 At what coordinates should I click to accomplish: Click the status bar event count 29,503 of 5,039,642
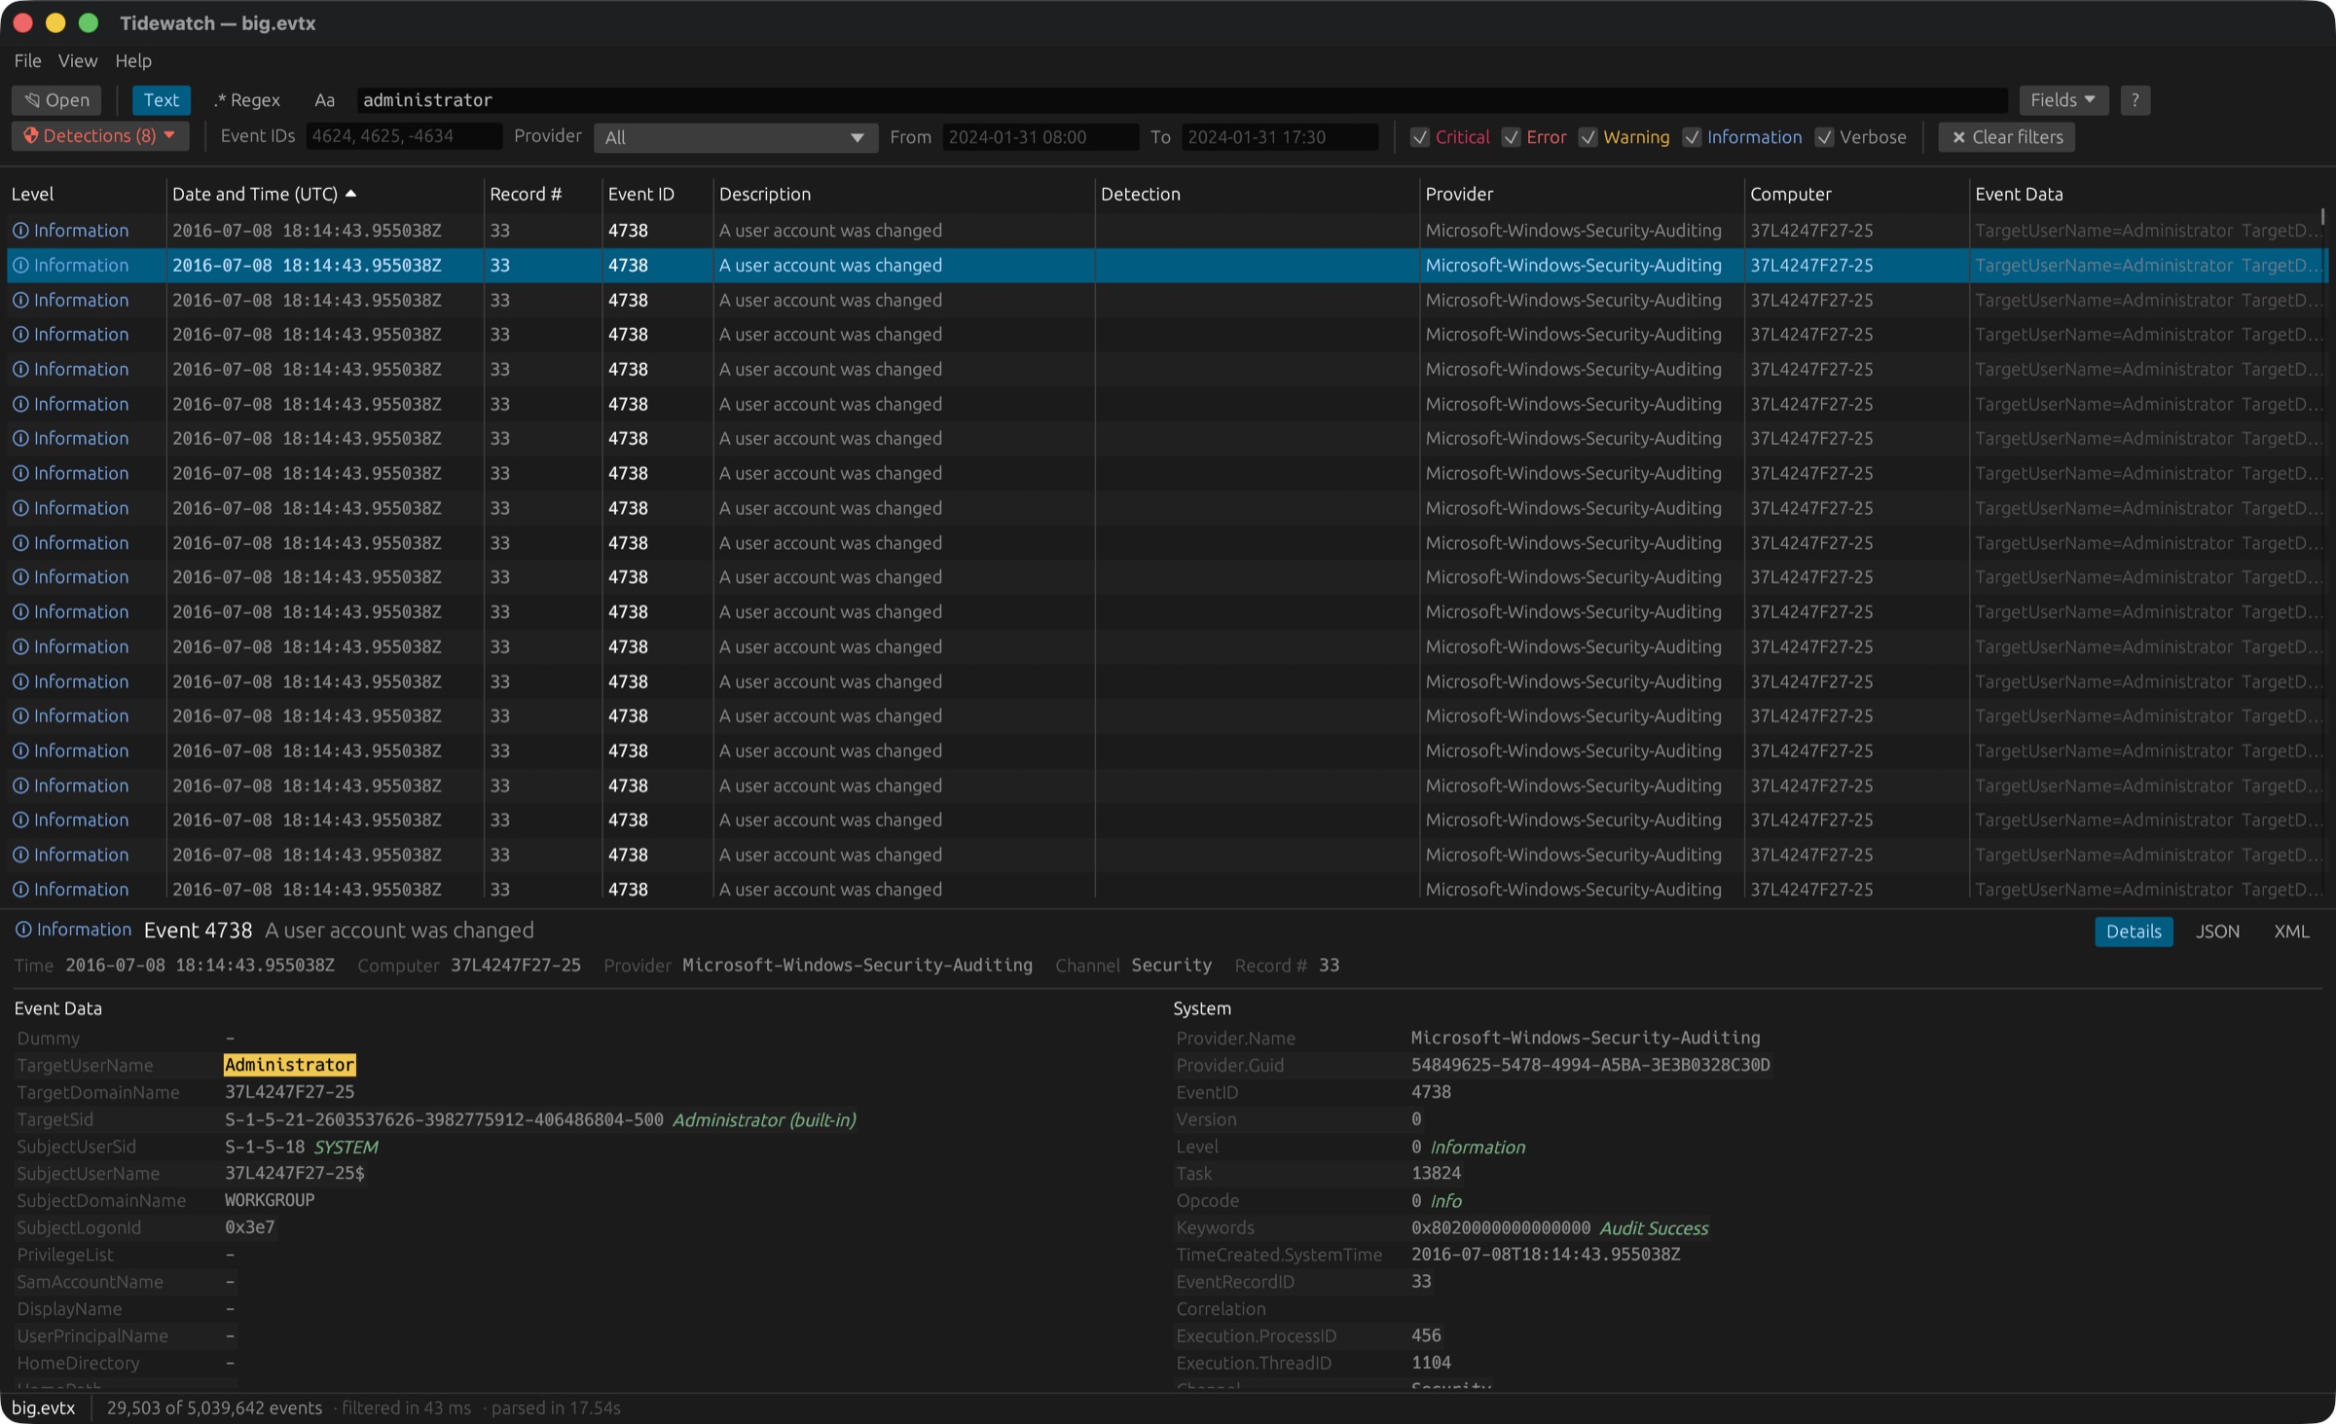[x=214, y=1407]
